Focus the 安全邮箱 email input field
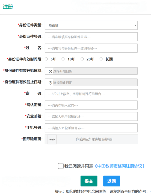Screen dimensions: 151x196 (x=91, y=117)
